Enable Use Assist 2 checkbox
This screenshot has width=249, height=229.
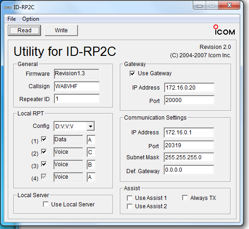(130, 206)
